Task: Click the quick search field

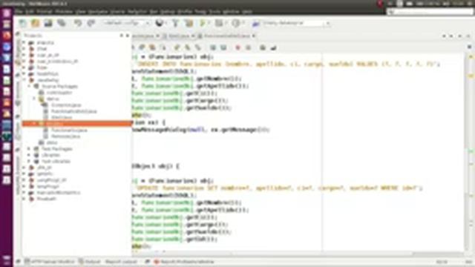Action: (x=430, y=12)
